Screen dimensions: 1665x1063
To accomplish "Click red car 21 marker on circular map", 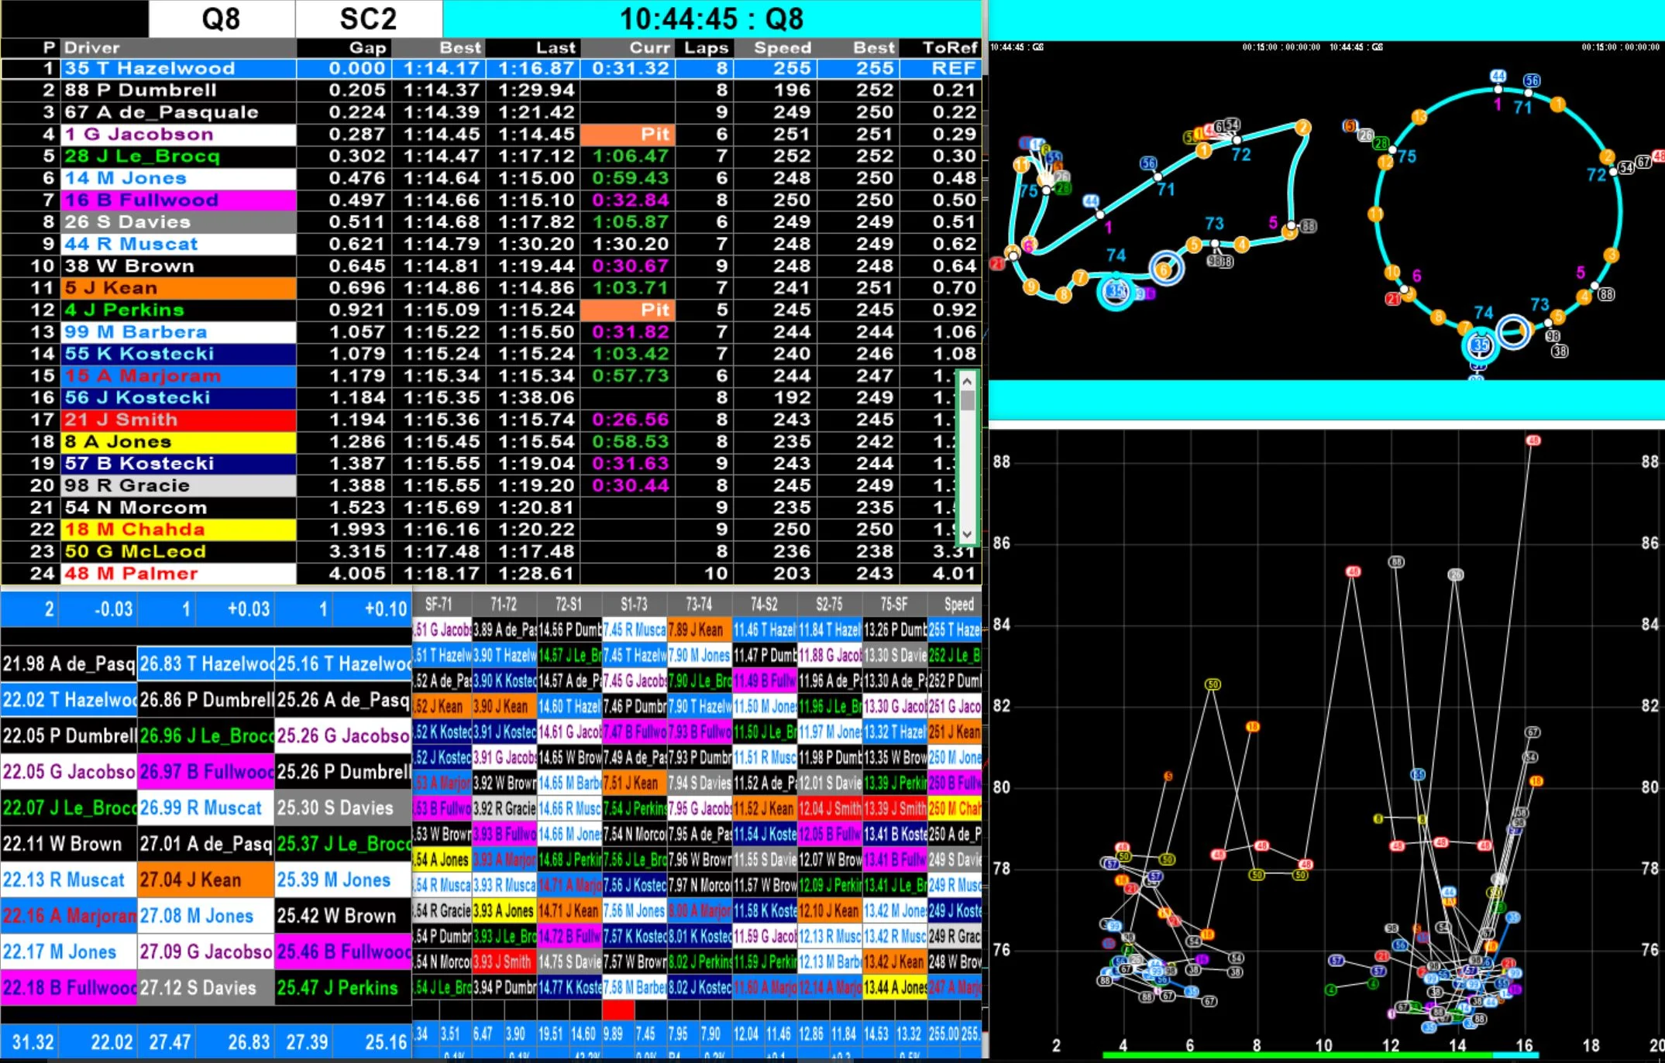I will click(x=1392, y=299).
